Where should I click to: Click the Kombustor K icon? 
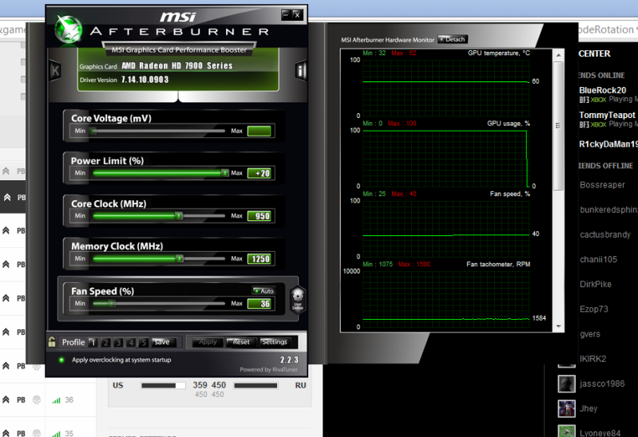click(55, 69)
